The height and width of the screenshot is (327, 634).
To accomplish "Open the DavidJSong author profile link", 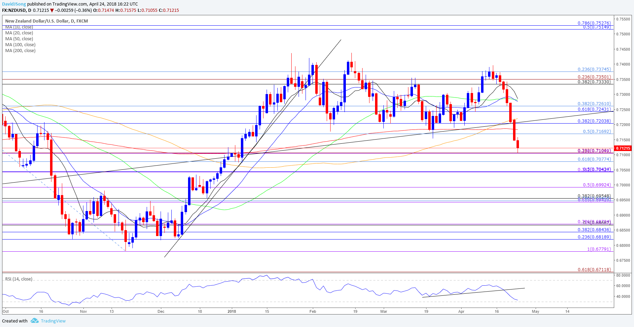I will pos(14,4).
